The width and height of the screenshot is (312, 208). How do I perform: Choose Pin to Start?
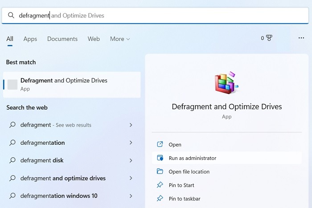[x=226, y=185]
